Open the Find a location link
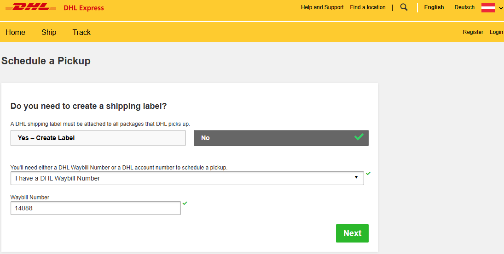This screenshot has height=254, width=504. (367, 7)
